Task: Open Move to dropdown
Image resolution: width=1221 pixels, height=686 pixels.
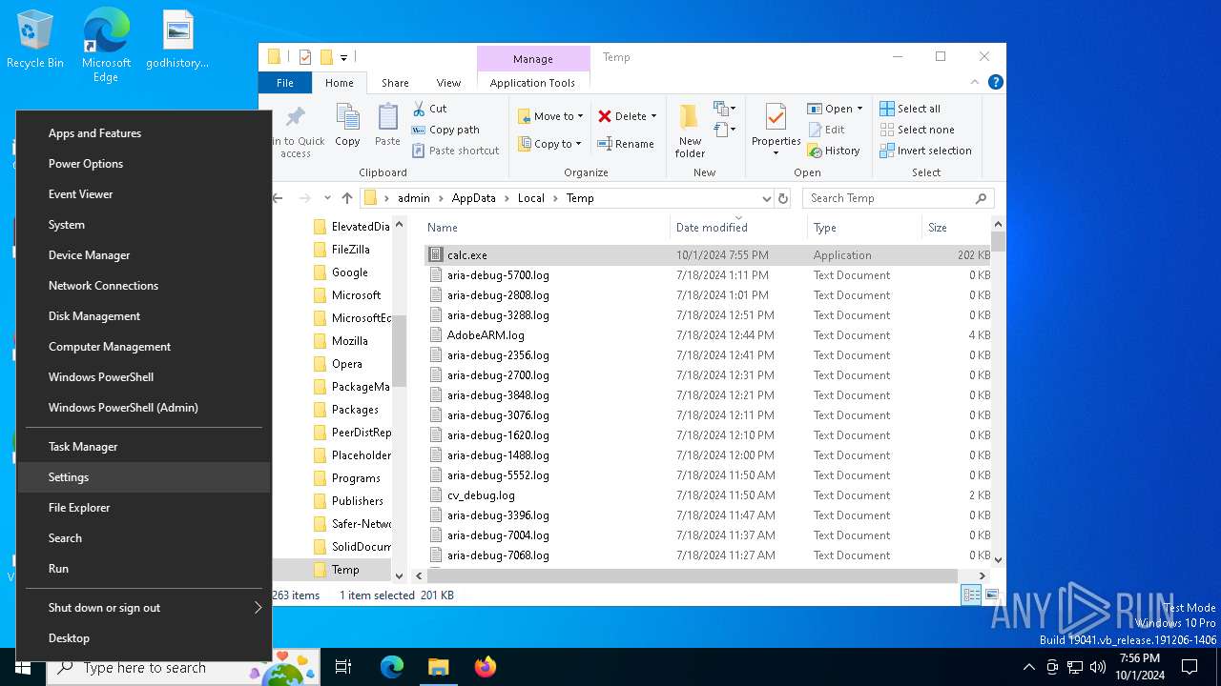Action: (550, 116)
